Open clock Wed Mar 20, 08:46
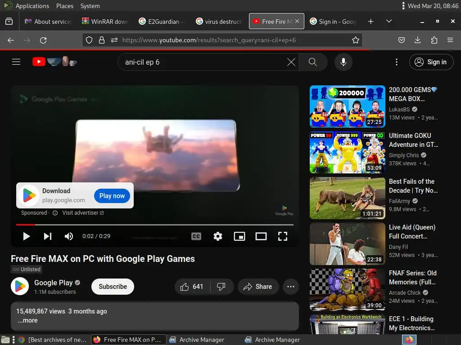This screenshot has width=461, height=345. pyautogui.click(x=433, y=6)
